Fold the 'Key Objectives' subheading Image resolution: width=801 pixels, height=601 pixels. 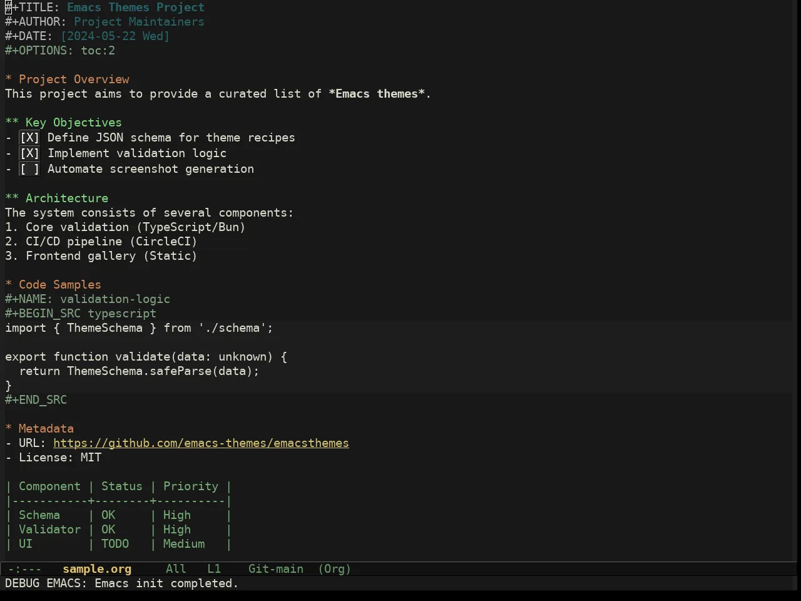click(63, 123)
